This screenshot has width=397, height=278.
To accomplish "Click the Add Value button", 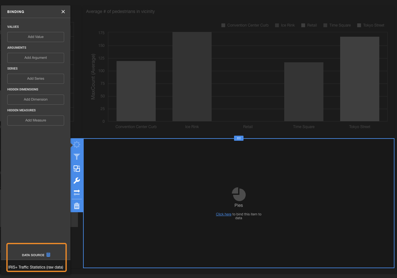I will (x=36, y=37).
